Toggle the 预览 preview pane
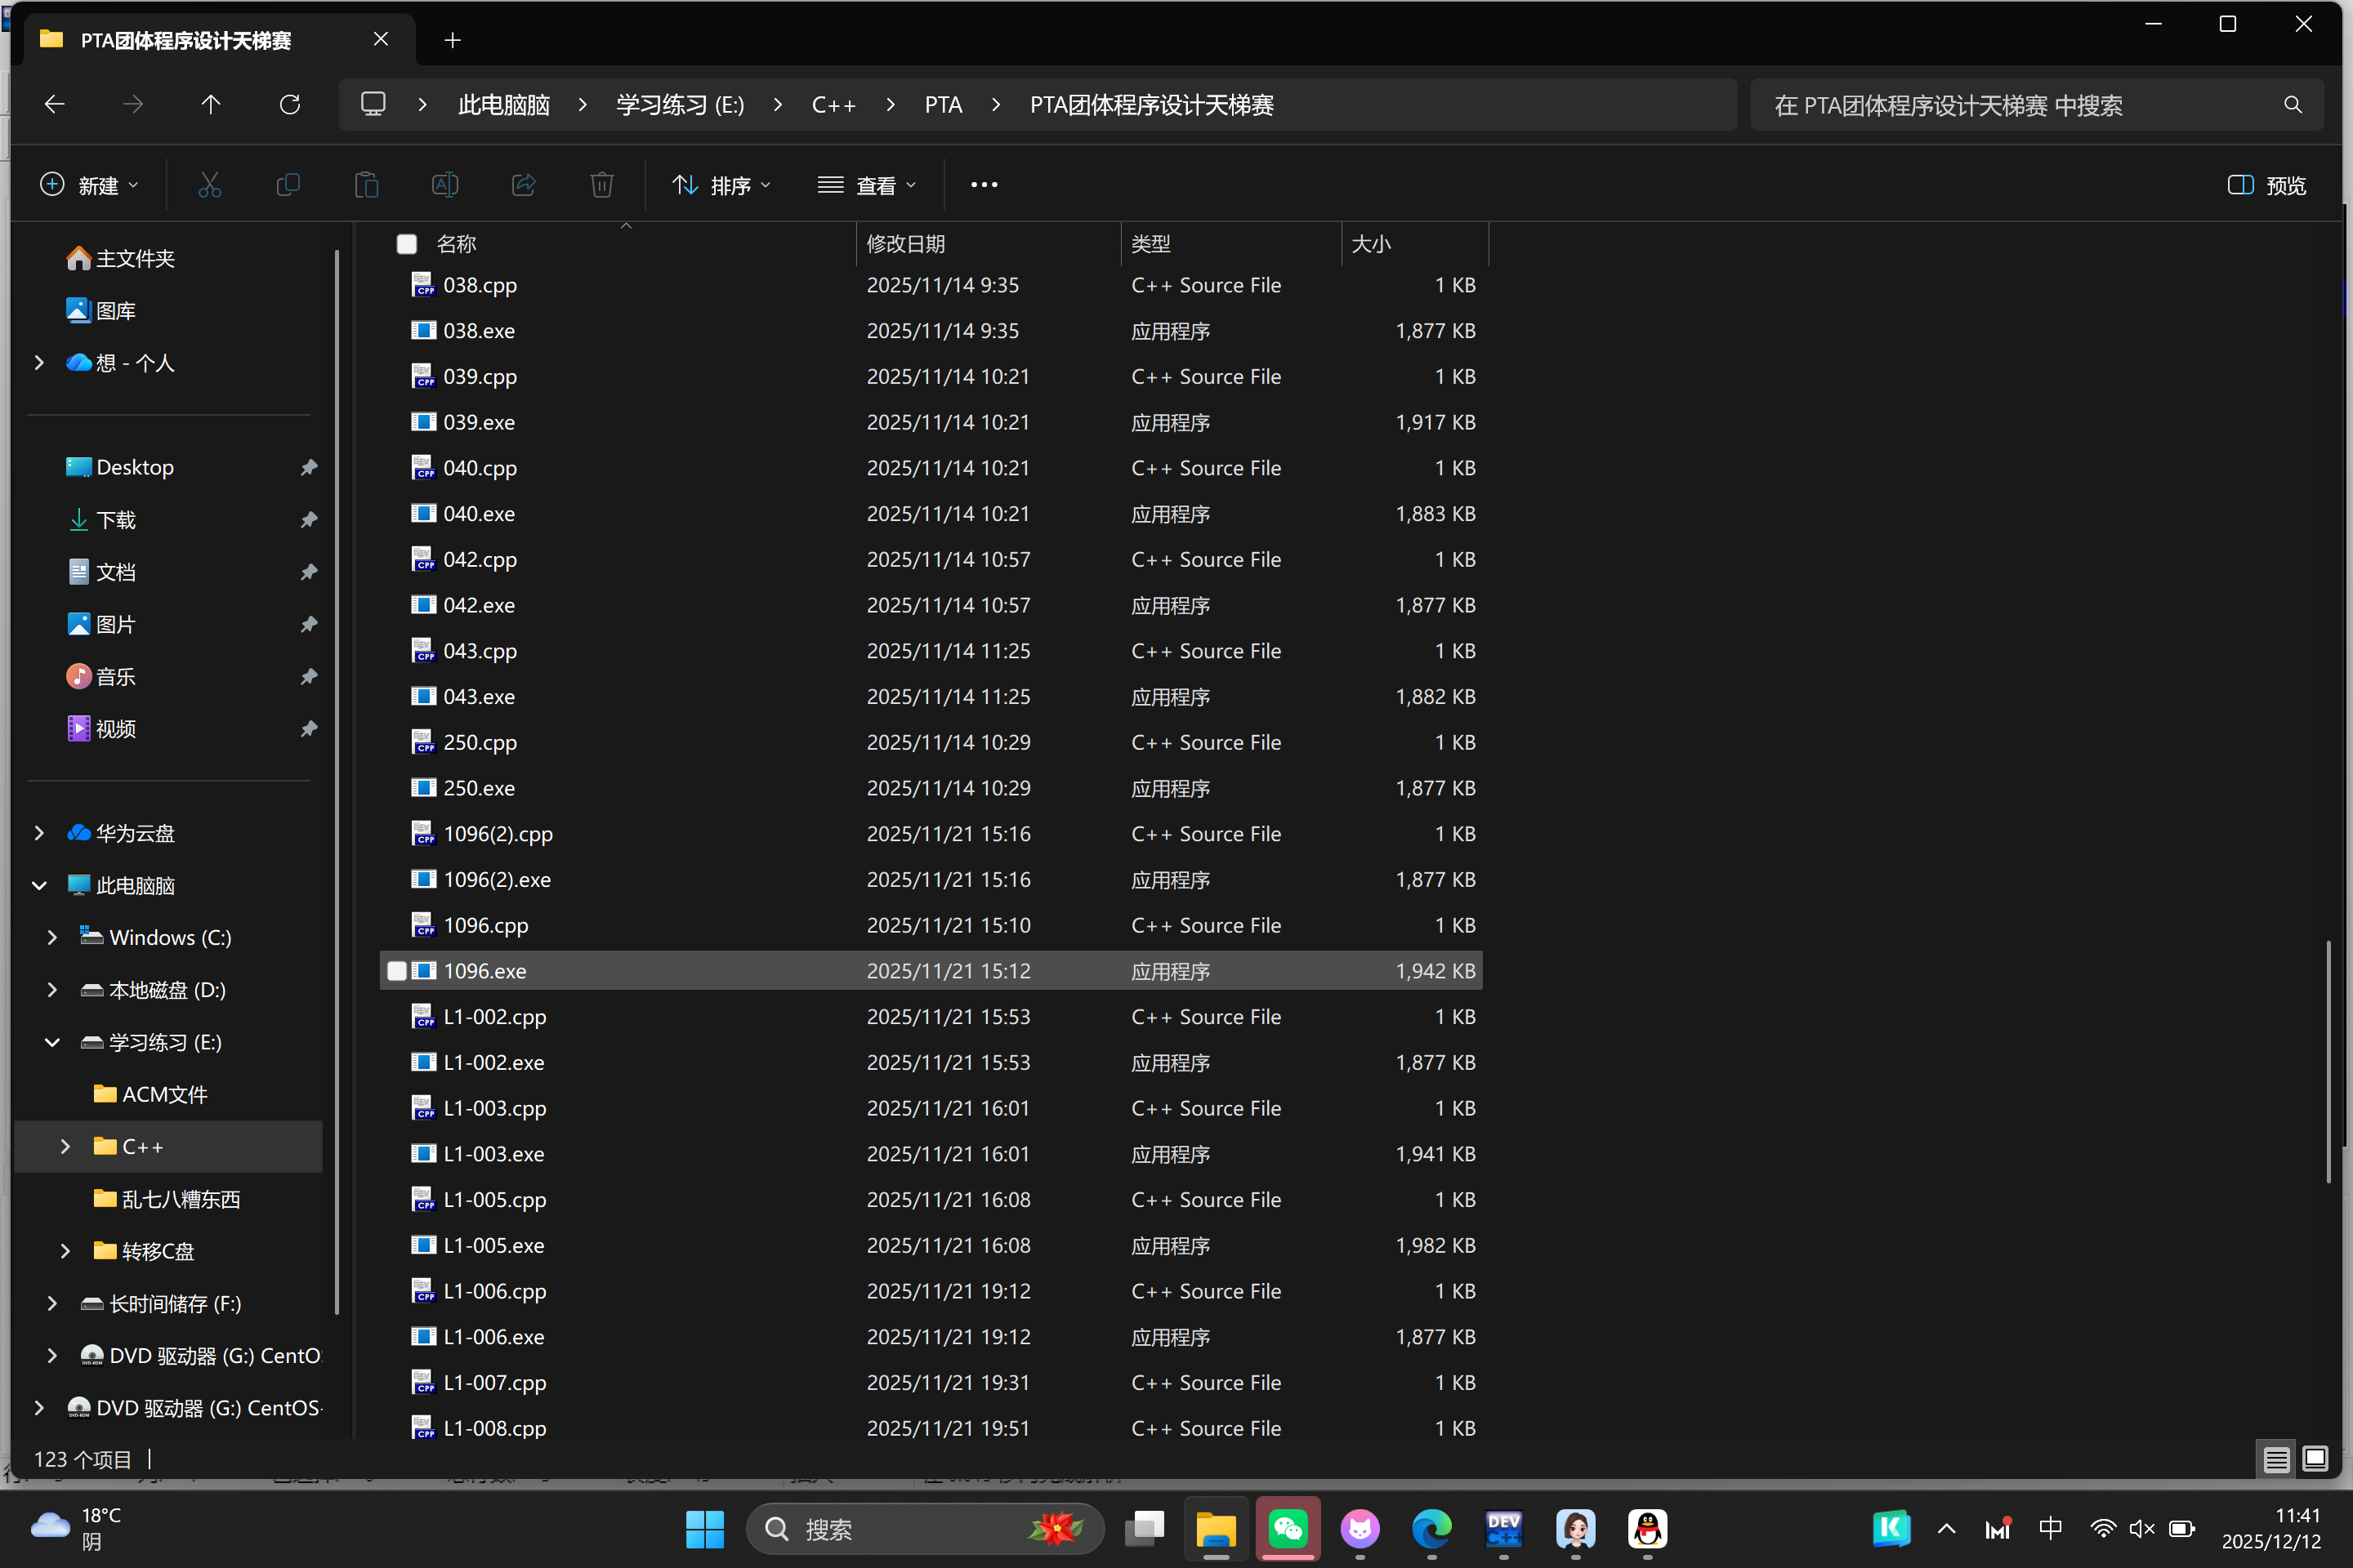Image resolution: width=2353 pixels, height=1568 pixels. (2267, 185)
